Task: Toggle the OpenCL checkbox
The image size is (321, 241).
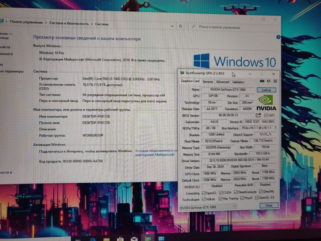Action: pos(204,193)
